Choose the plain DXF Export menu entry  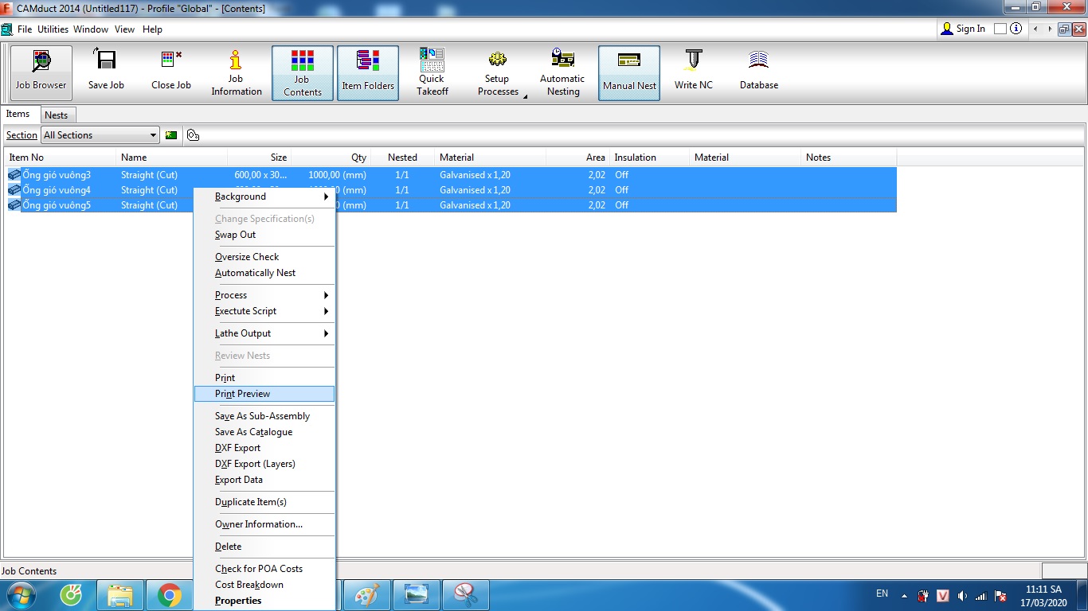click(264, 448)
